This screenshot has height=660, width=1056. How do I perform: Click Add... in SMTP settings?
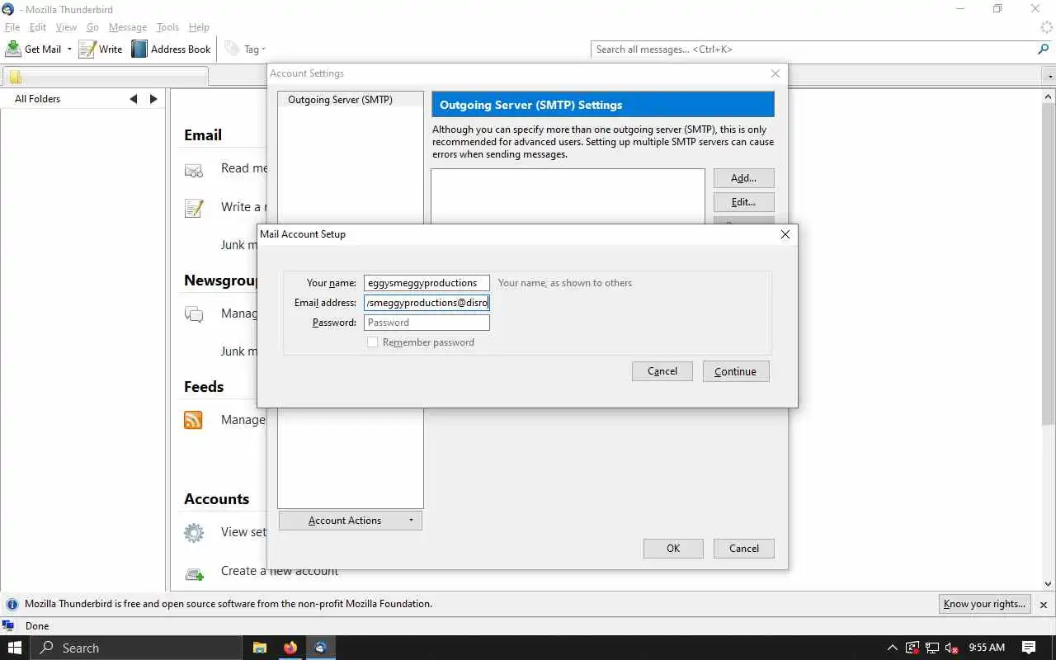pyautogui.click(x=743, y=178)
